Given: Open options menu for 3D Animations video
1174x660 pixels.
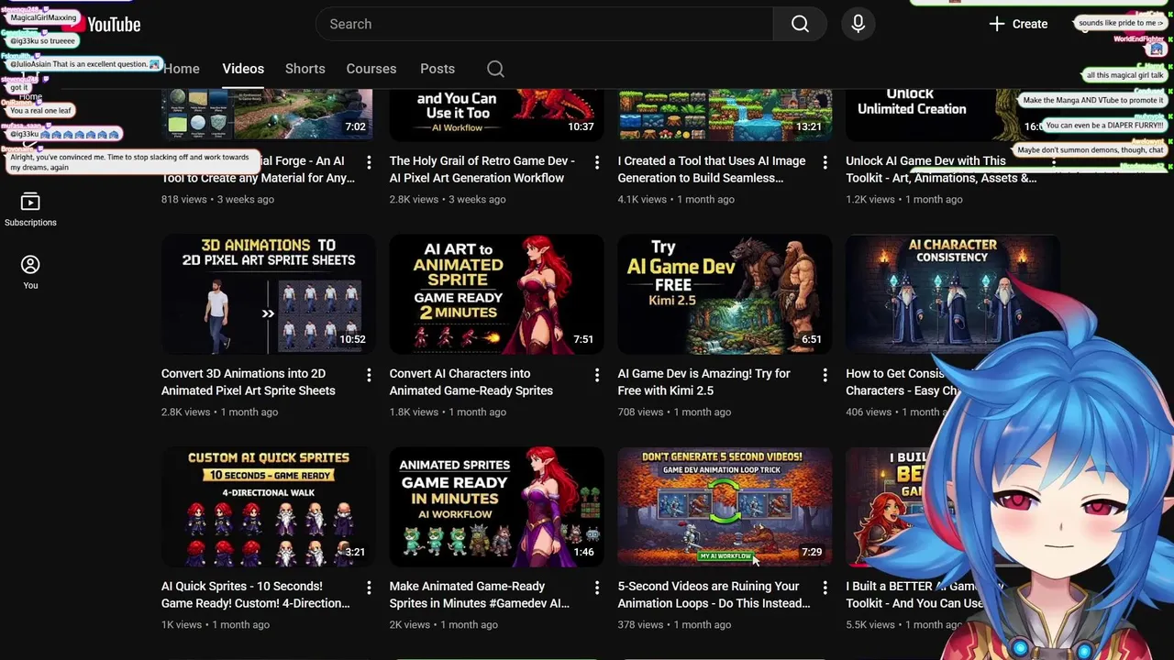Looking at the screenshot, I should point(369,375).
